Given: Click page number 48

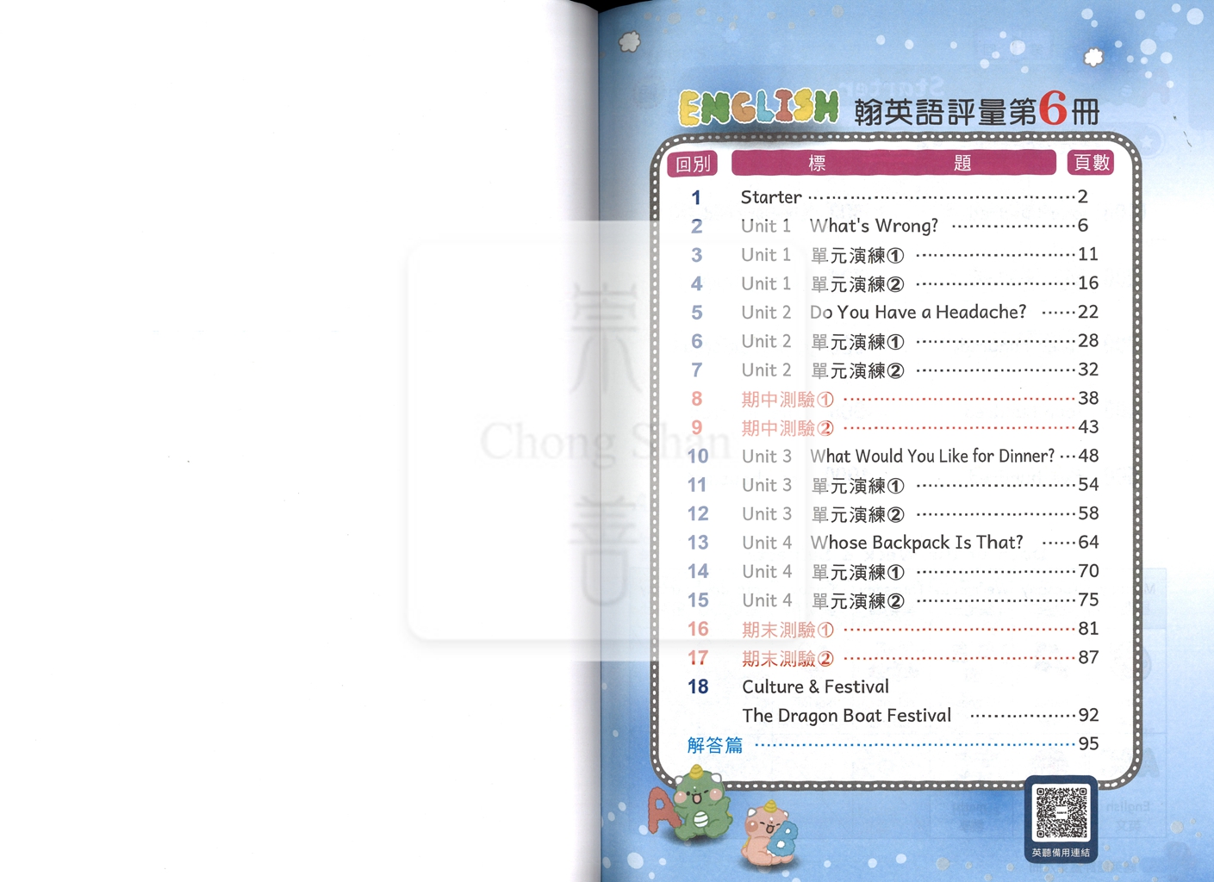Looking at the screenshot, I should coord(1088,456).
